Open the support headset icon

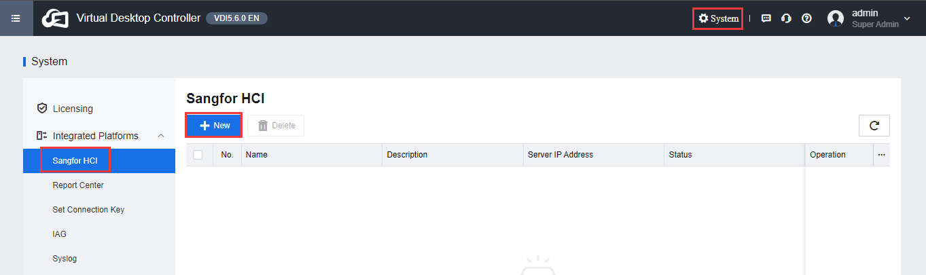coord(786,18)
